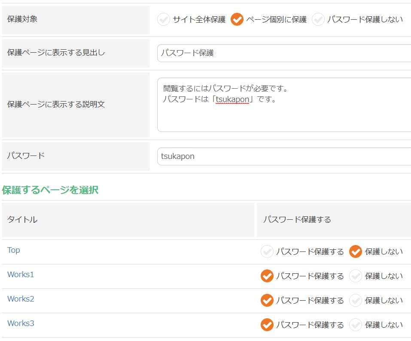Choose パスワード保護しない for 保護対象
Image resolution: width=411 pixels, height=341 pixels.
tap(318, 19)
